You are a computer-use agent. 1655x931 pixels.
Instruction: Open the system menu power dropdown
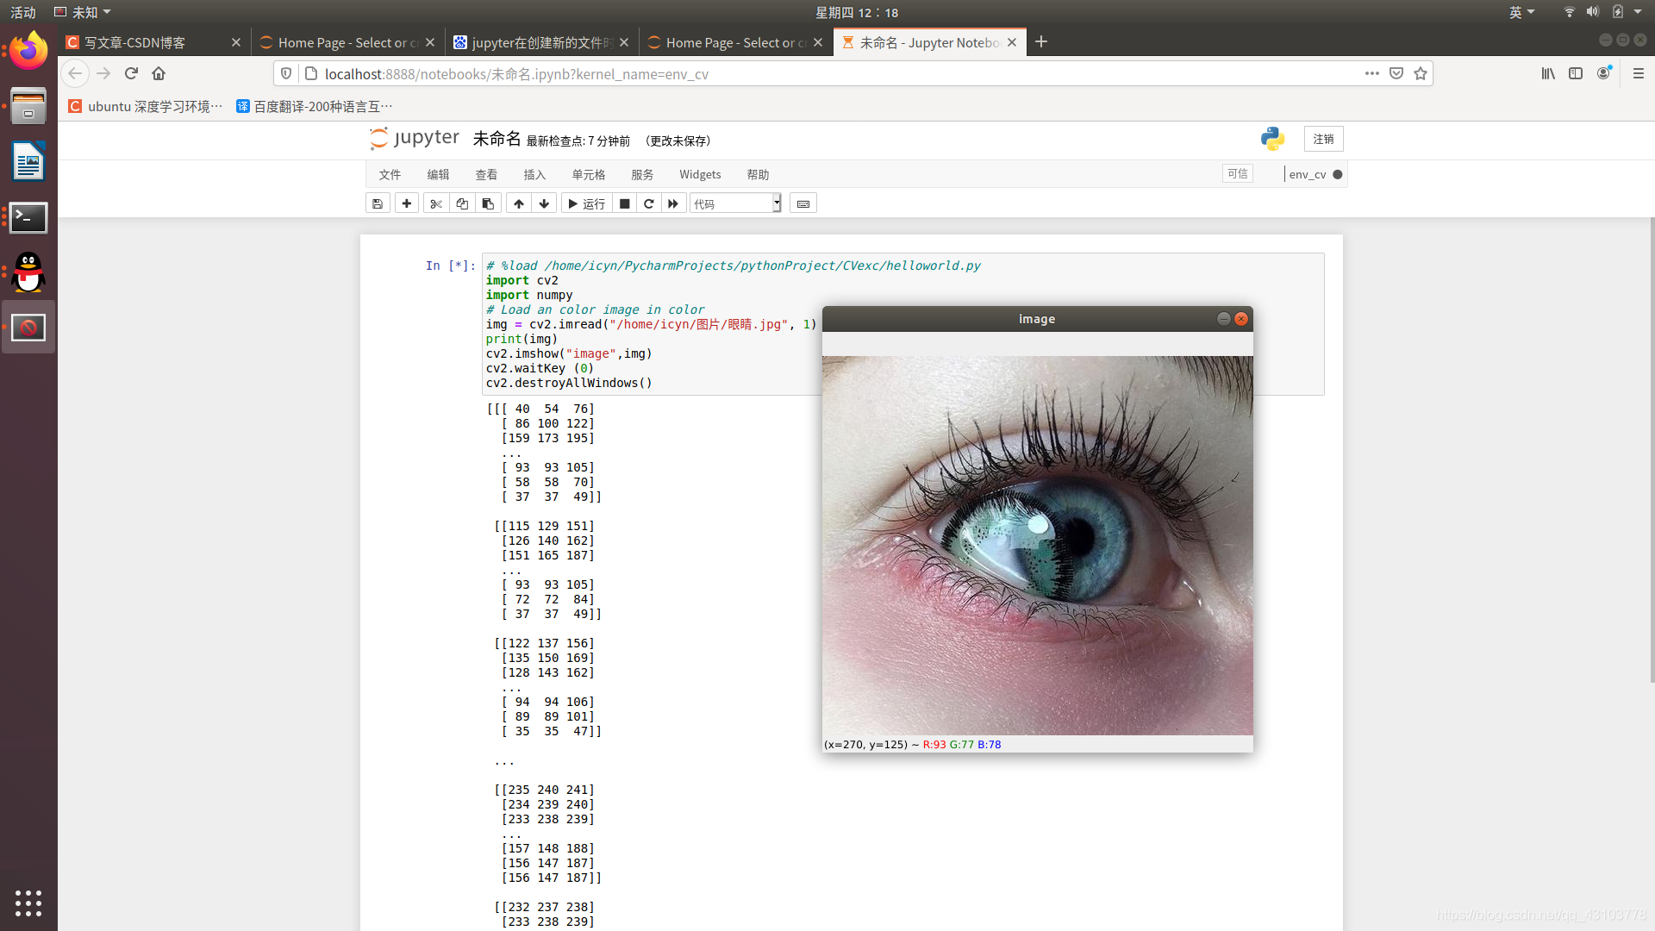1637,12
